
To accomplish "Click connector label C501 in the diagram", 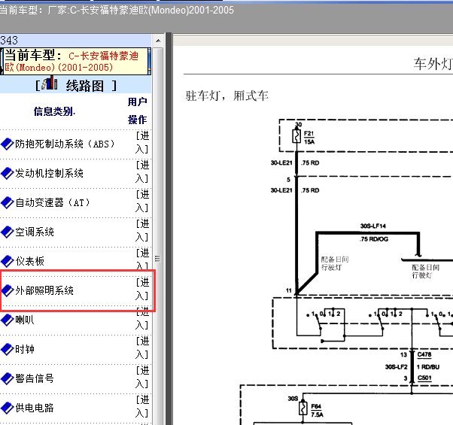I will point(424,378).
